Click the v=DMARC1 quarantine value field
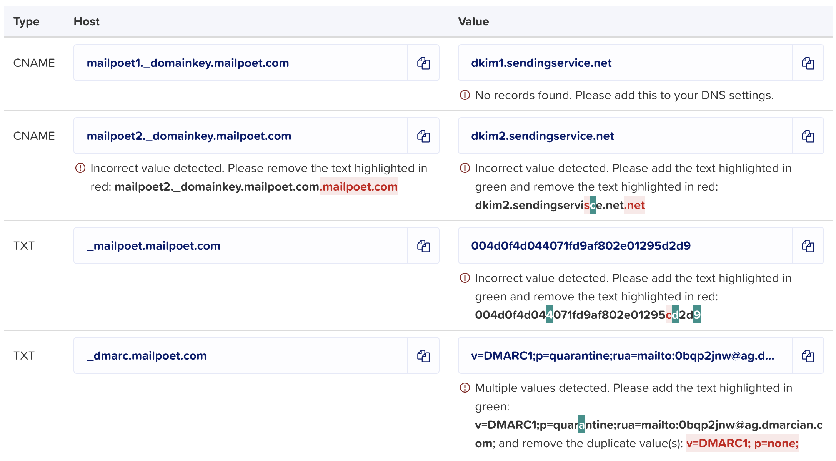The height and width of the screenshot is (461, 836). (x=625, y=356)
